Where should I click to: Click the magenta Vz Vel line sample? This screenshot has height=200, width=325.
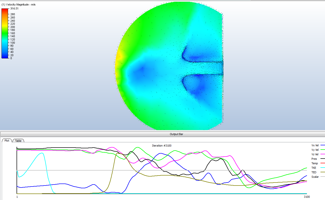[x=323, y=154]
